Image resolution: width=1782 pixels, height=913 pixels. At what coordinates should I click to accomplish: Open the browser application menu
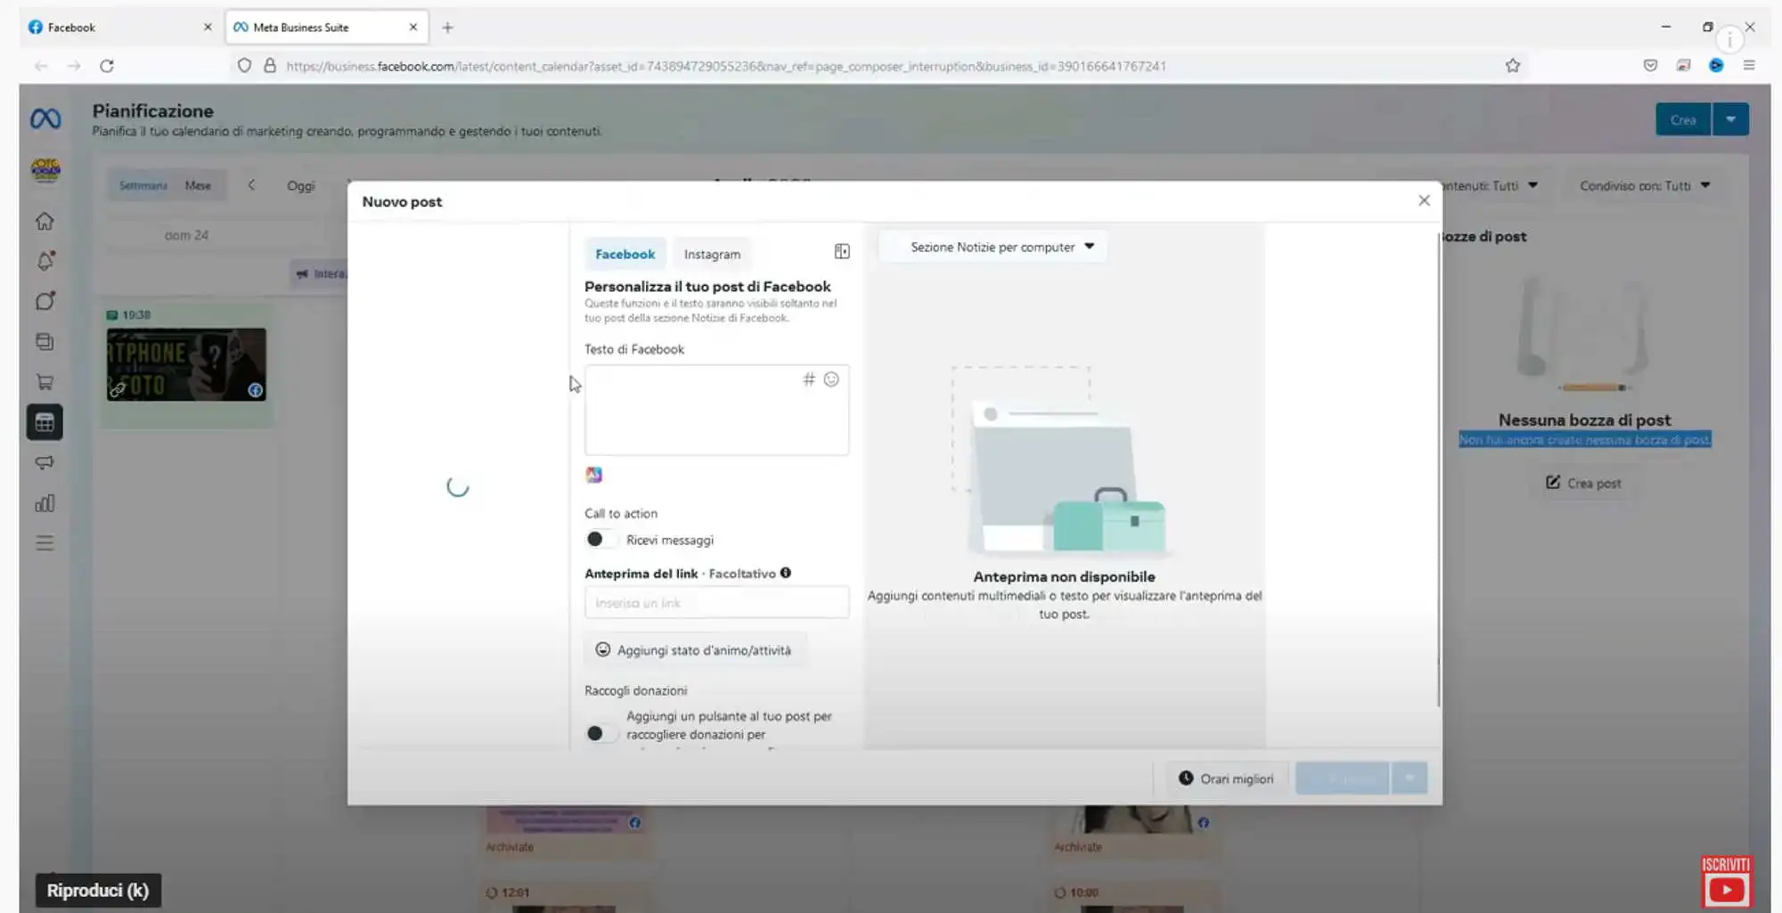click(x=1749, y=66)
